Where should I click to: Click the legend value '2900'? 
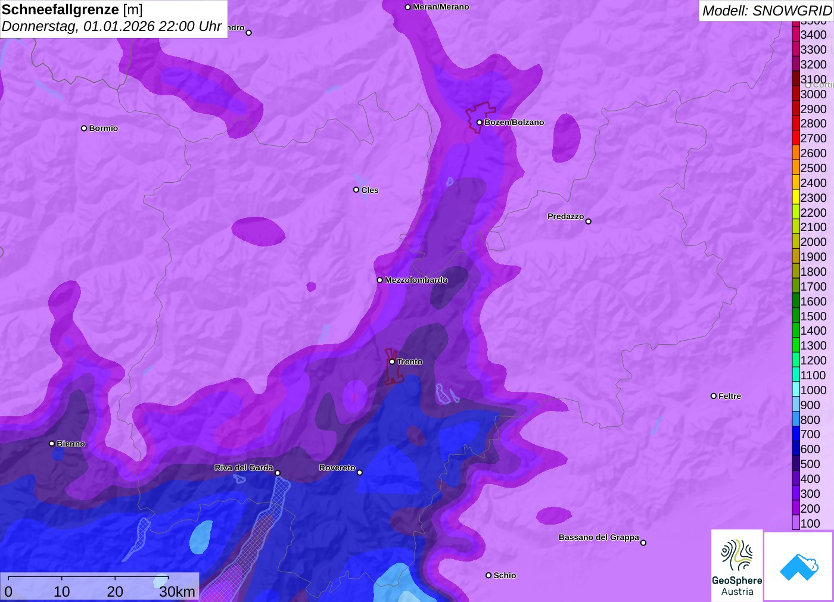point(813,109)
